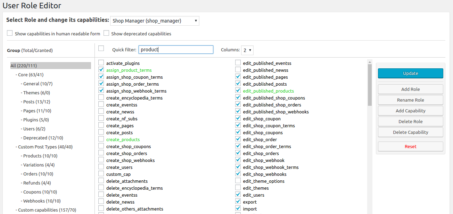Tick the select-all checkbox beside Quick filter
The image size is (453, 214).
[101, 48]
